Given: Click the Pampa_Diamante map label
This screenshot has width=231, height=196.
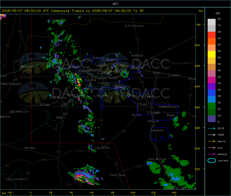Looking at the screenshot, I should [x=11, y=84].
